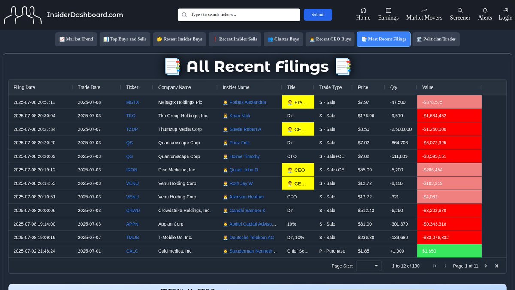Go to the next page arrow

click(486, 266)
